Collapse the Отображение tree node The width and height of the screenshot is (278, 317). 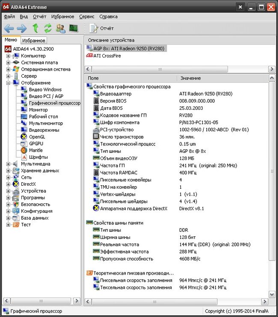click(8, 83)
